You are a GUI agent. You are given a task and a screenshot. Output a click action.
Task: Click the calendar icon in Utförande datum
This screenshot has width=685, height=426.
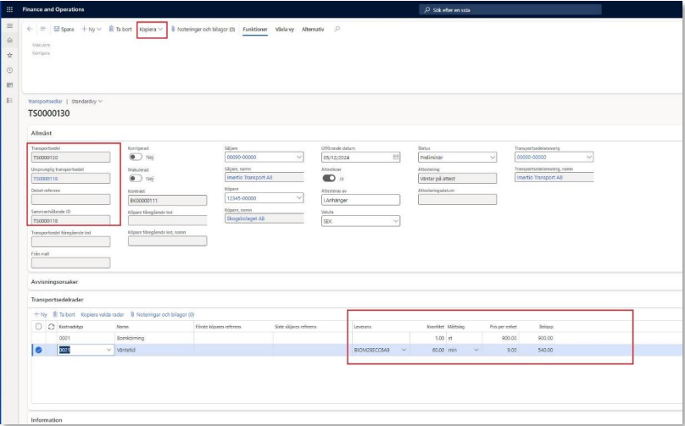pos(396,157)
